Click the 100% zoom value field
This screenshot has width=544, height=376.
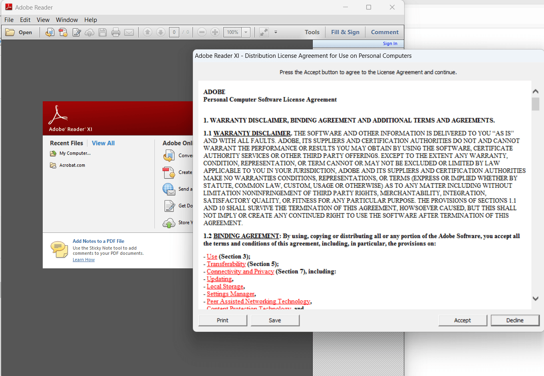tap(233, 32)
